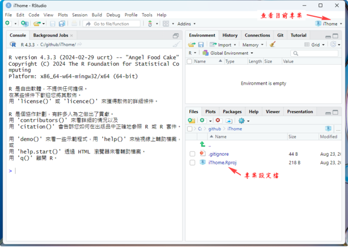The width and height of the screenshot is (348, 247).
Task: Toggle the select-all checkbox in Environment header
Action: (x=189, y=61)
